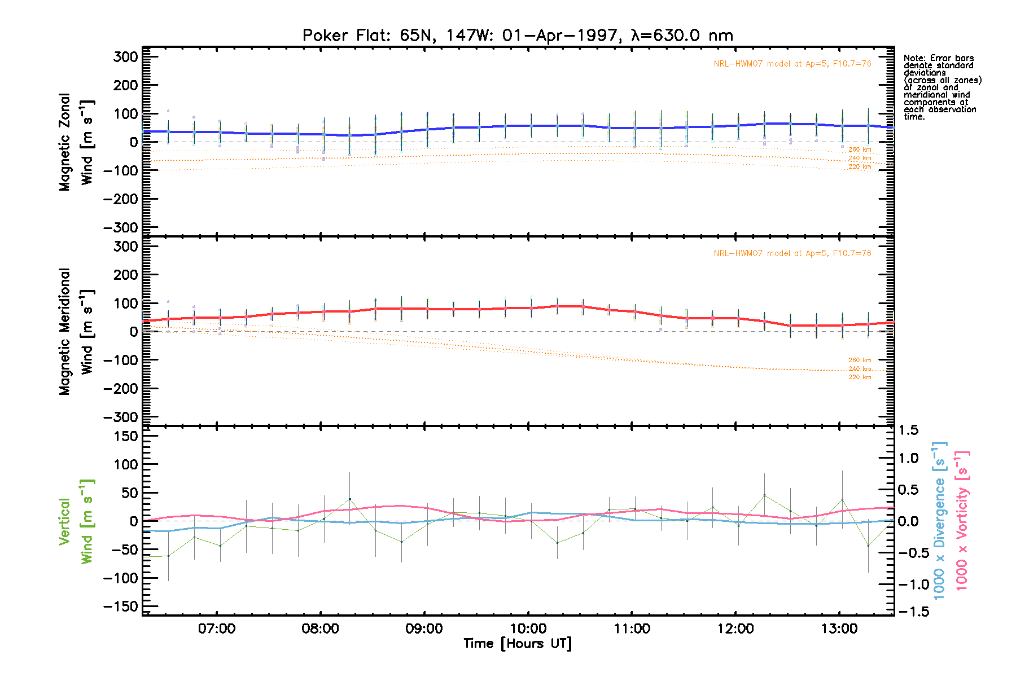1016x677 pixels.
Task: Click the NRL-HWM07 model label in zonal panel
Action: click(792, 64)
